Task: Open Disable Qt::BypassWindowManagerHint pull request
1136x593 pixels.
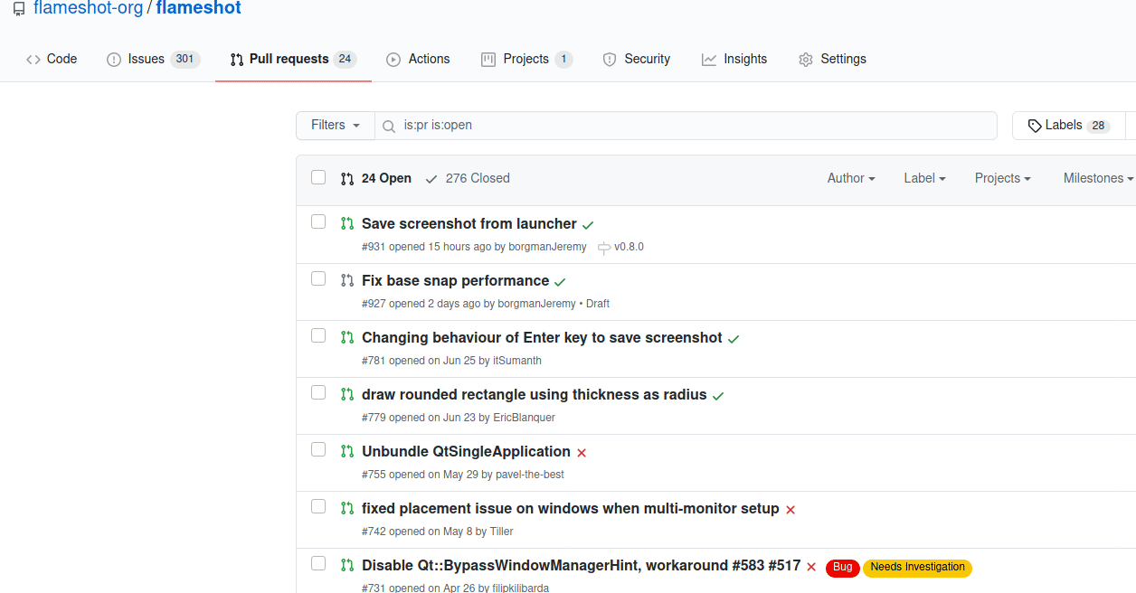Action: click(582, 565)
